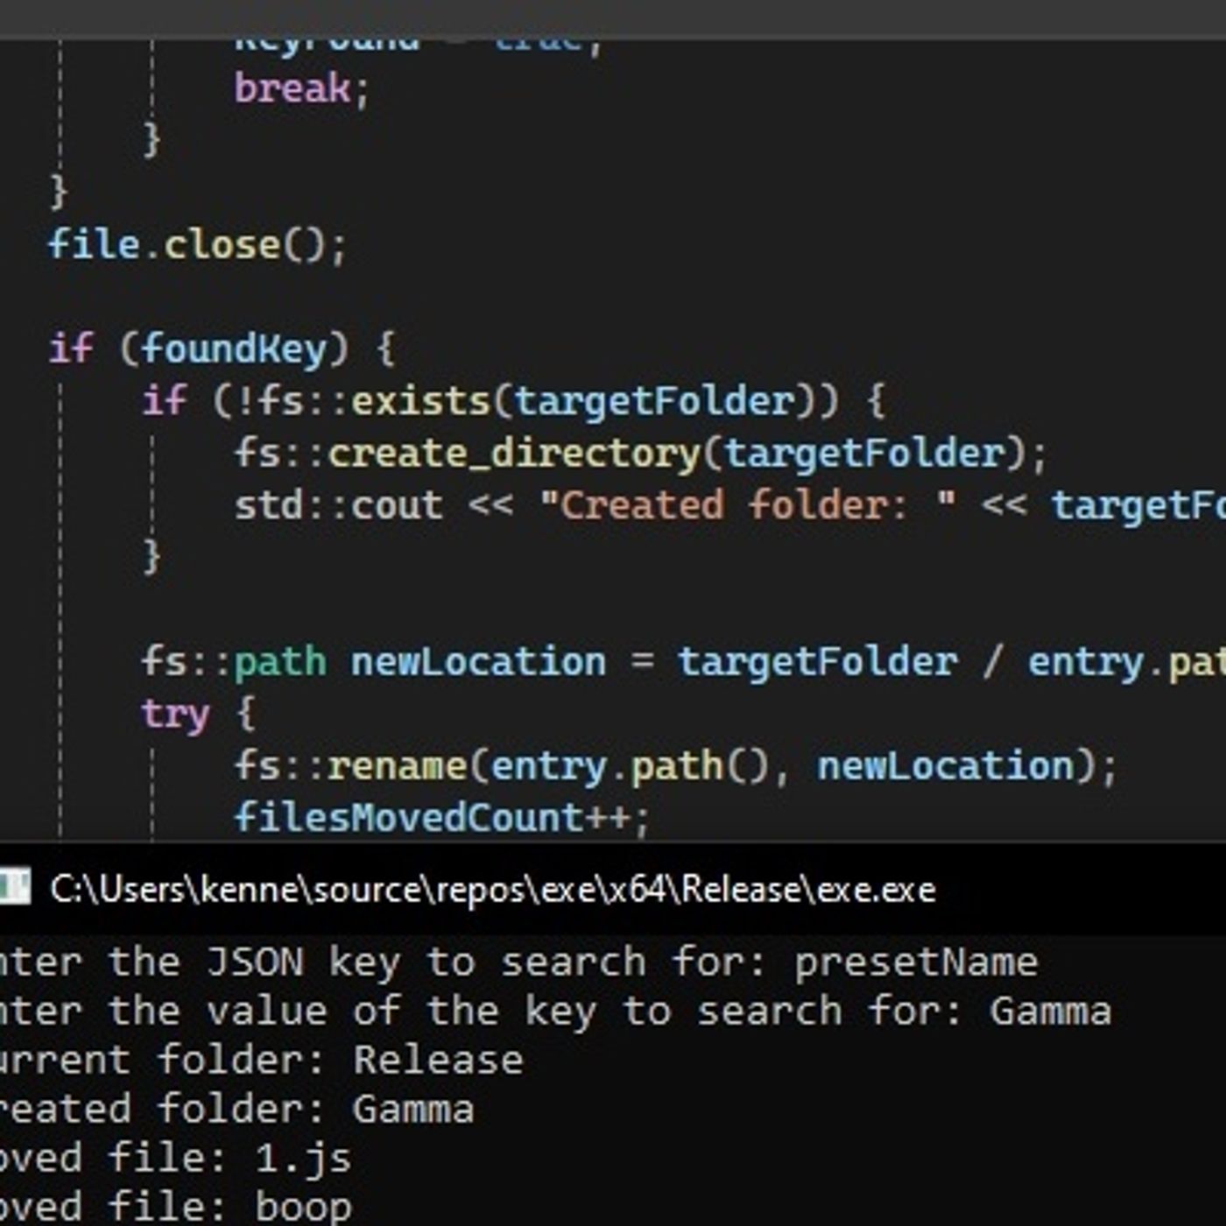
Task: Click 'if (foundKey) {' in the editor
Action: coord(222,349)
